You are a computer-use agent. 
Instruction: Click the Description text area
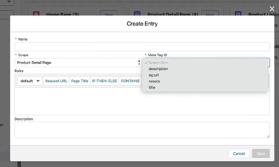142,130
